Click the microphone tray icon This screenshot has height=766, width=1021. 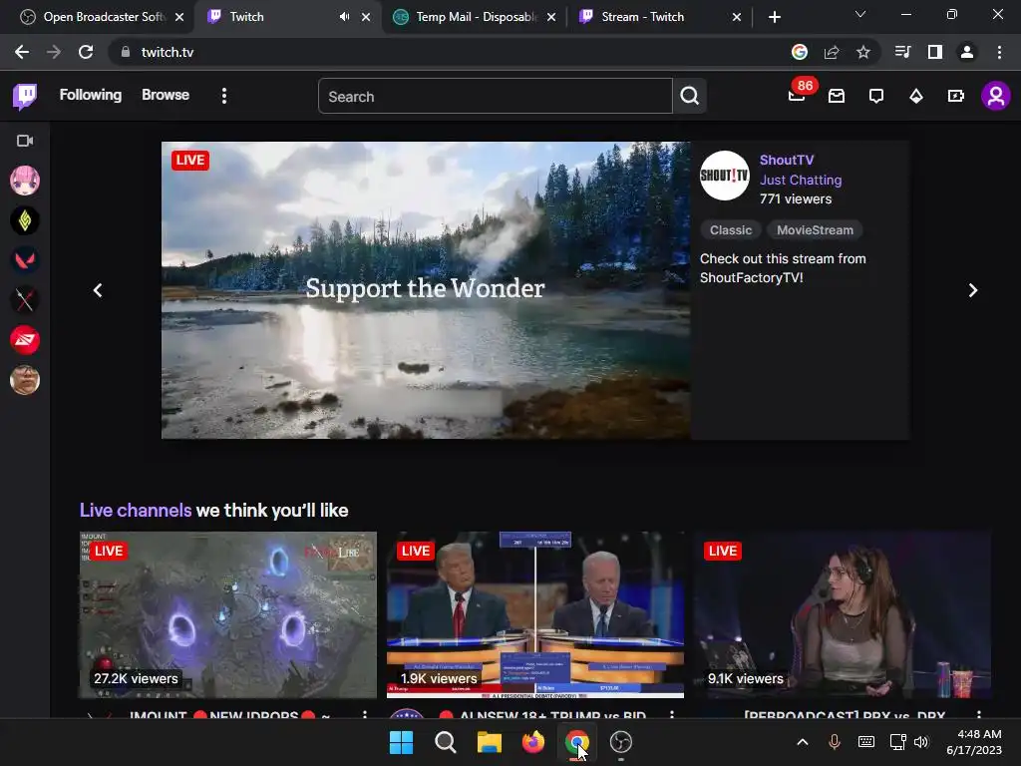tap(835, 742)
